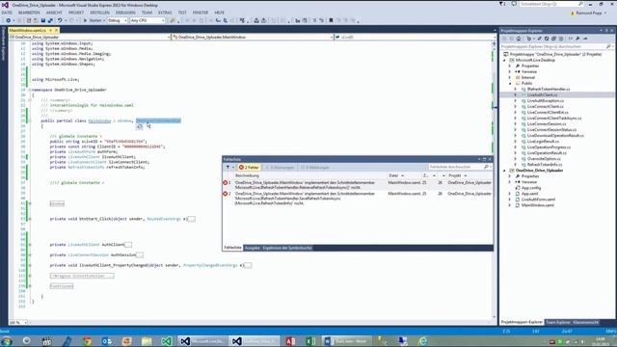Toggle the 0 Meldungen messages filter
This screenshot has height=347, width=617.
click(x=315, y=167)
